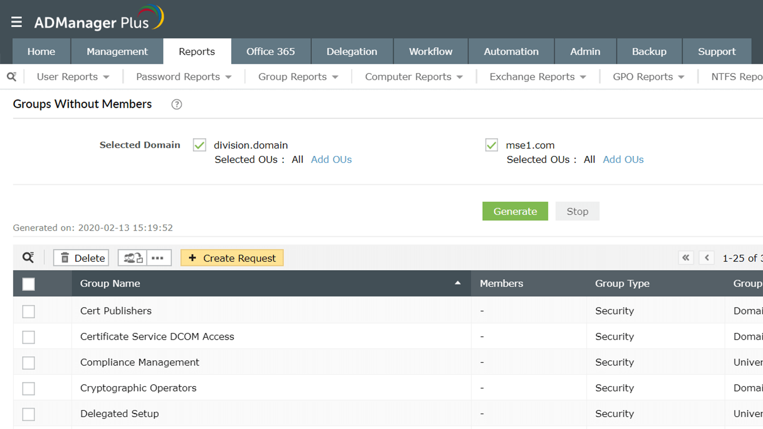Open the hamburger navigation menu

pos(17,22)
